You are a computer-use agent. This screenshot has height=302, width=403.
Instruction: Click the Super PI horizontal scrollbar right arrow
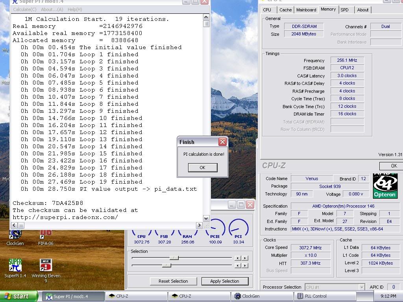point(199,225)
